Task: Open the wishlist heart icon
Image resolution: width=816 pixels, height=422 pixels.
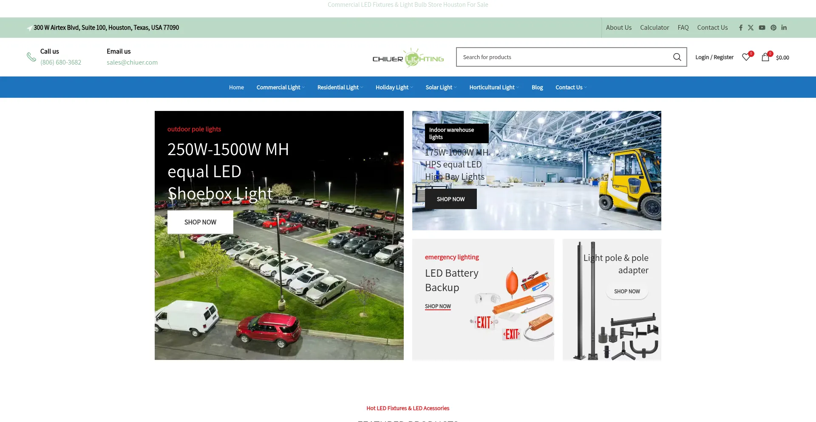Action: point(746,57)
